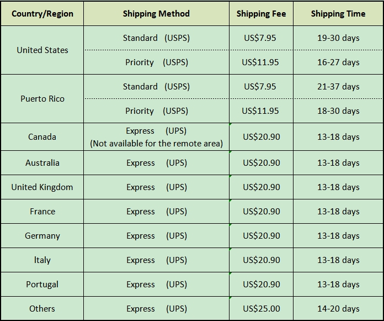Select the Australia row label
The height and width of the screenshot is (321, 384).
tap(42, 163)
